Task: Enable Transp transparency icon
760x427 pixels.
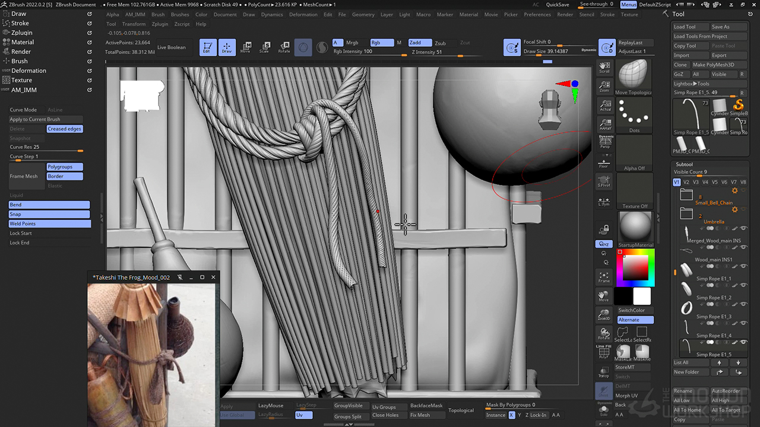Action: (x=604, y=372)
